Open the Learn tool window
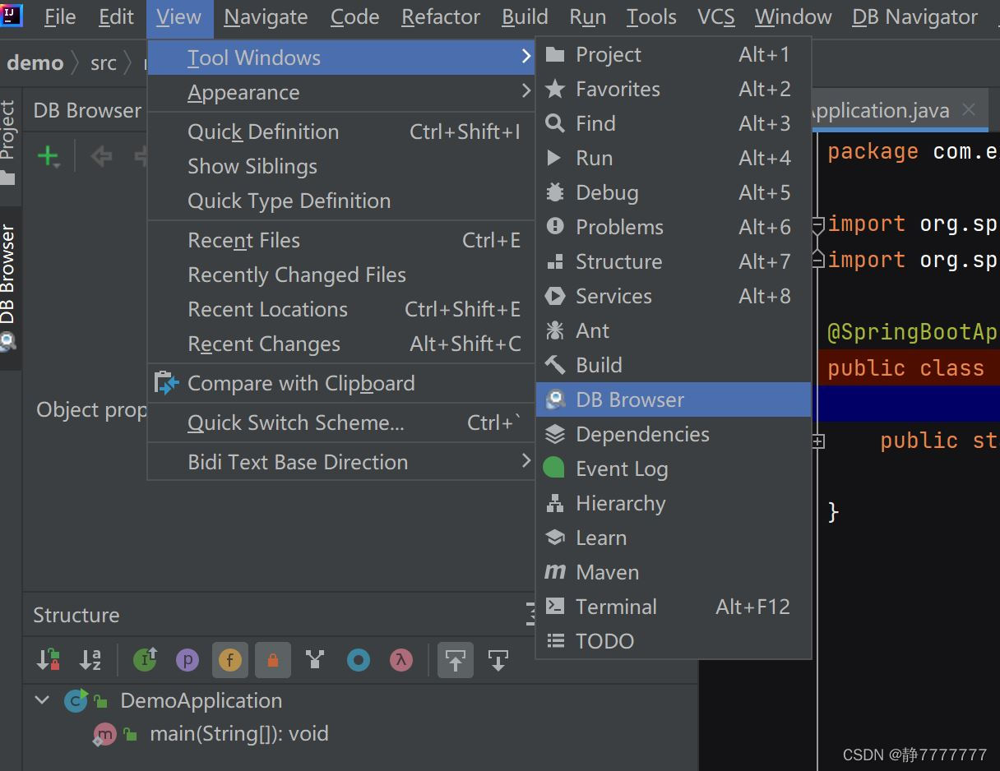Image resolution: width=1000 pixels, height=771 pixels. (x=674, y=538)
